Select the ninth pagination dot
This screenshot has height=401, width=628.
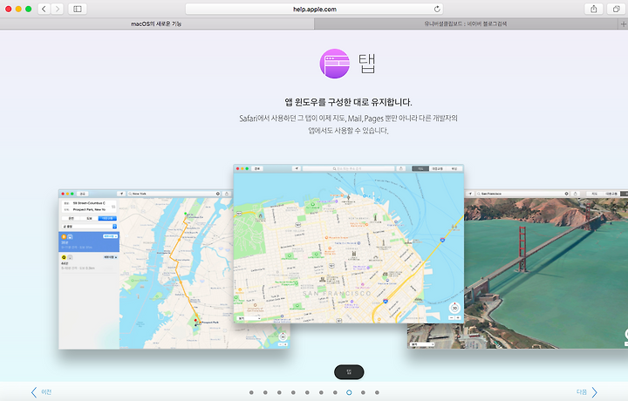[363, 392]
